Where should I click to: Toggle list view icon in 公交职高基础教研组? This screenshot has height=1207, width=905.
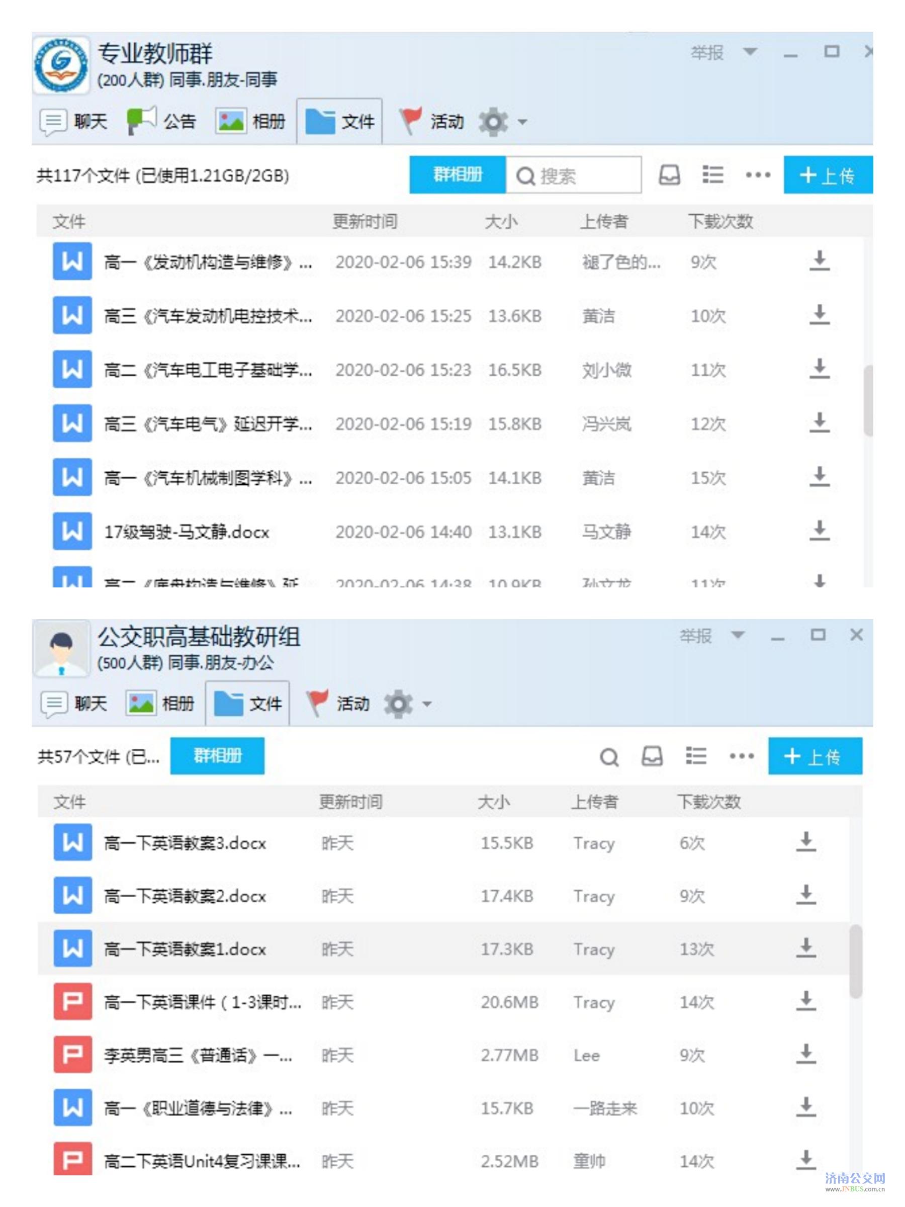695,756
